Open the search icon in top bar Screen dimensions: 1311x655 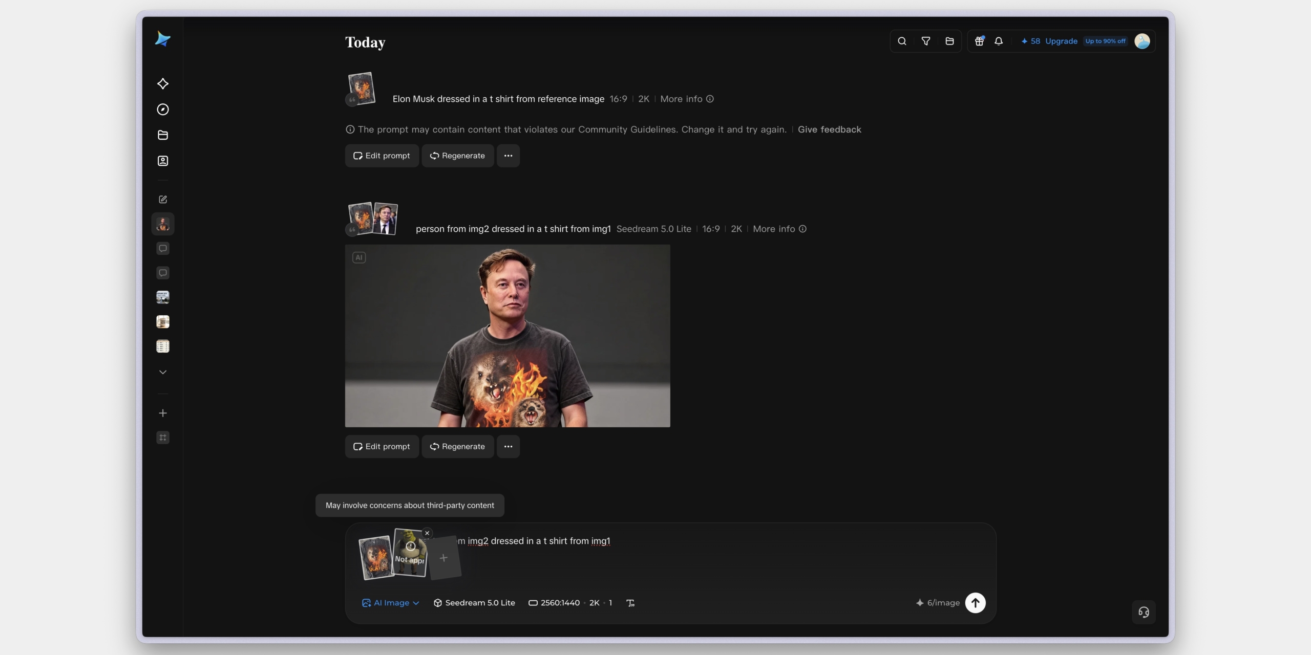click(x=902, y=41)
